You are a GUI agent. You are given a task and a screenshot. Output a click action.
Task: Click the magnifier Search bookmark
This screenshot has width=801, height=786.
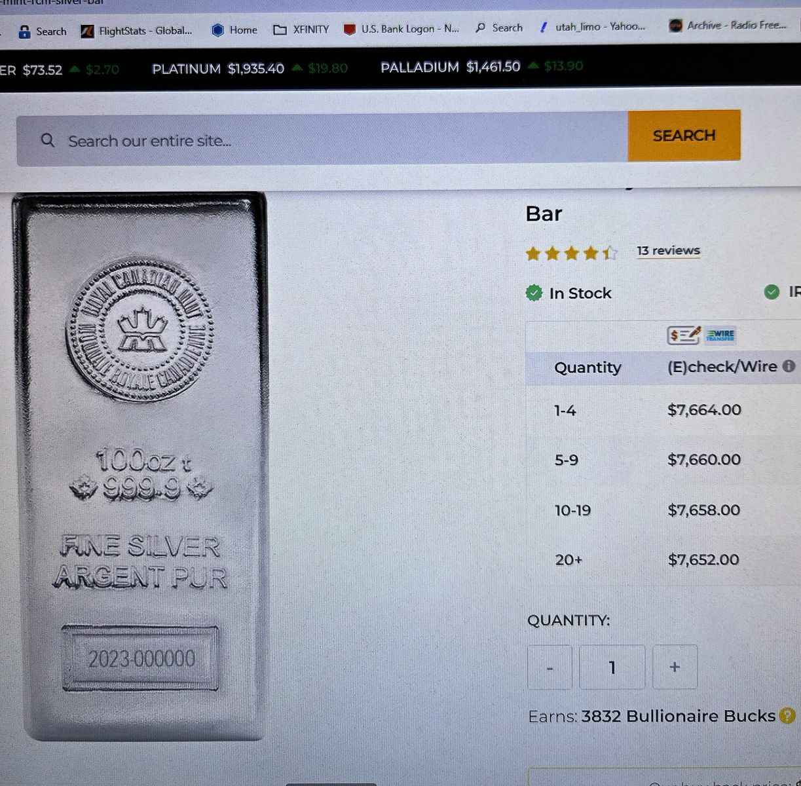499,28
